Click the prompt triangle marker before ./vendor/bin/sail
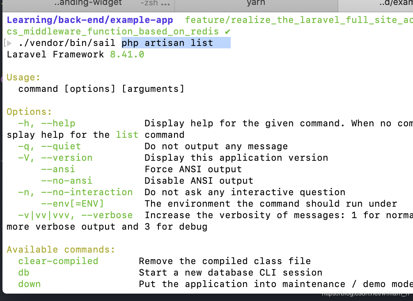This screenshot has height=301, width=413. click(9, 43)
